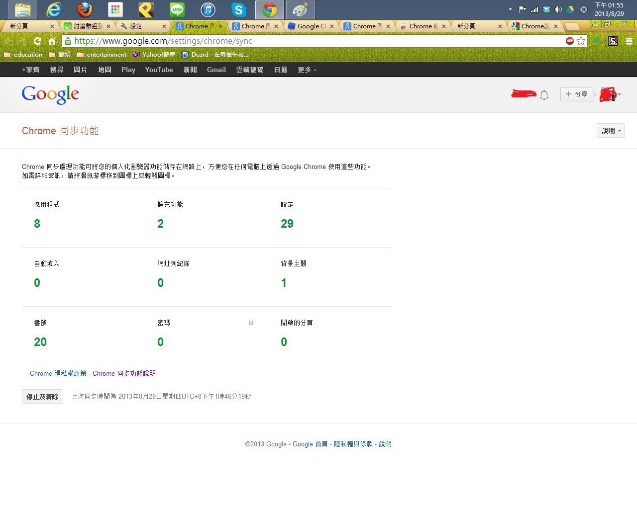
Task: Open the 說明 footer link
Action: [x=385, y=444]
